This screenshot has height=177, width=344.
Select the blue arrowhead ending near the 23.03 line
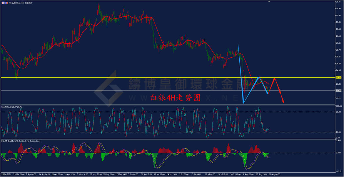[268, 93]
